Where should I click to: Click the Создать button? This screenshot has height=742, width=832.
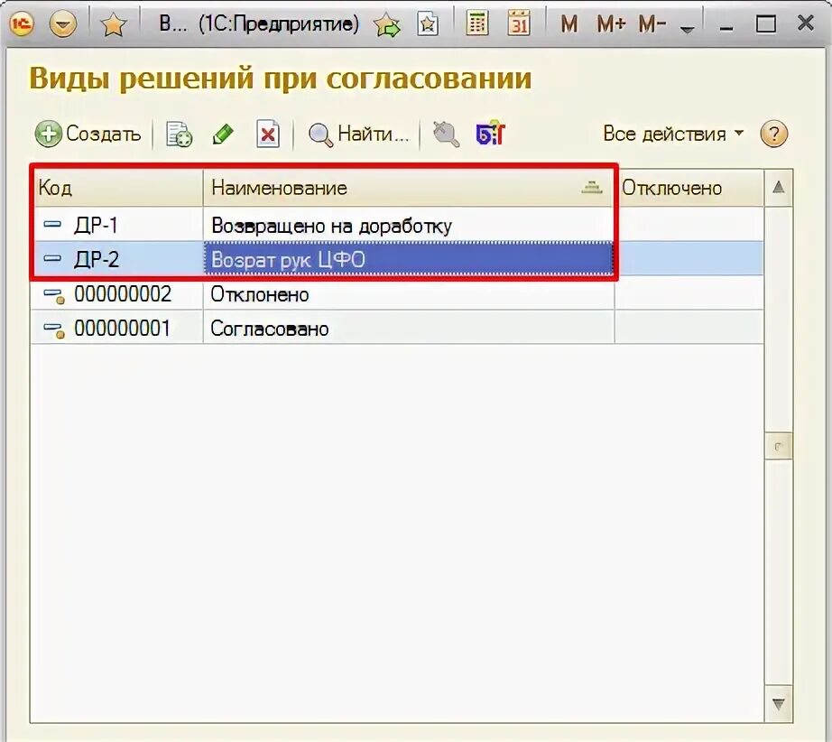tap(88, 134)
